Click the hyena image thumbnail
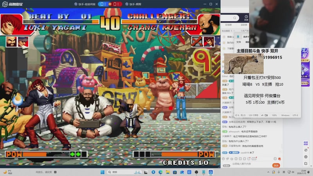The width and height of the screenshot is (313, 176). click(x=244, y=64)
